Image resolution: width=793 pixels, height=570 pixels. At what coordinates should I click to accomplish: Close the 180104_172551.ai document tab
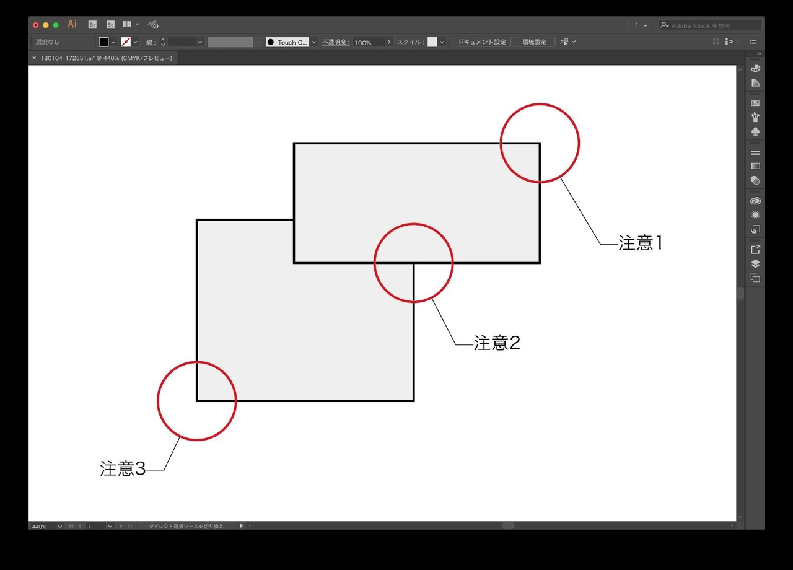[34, 58]
